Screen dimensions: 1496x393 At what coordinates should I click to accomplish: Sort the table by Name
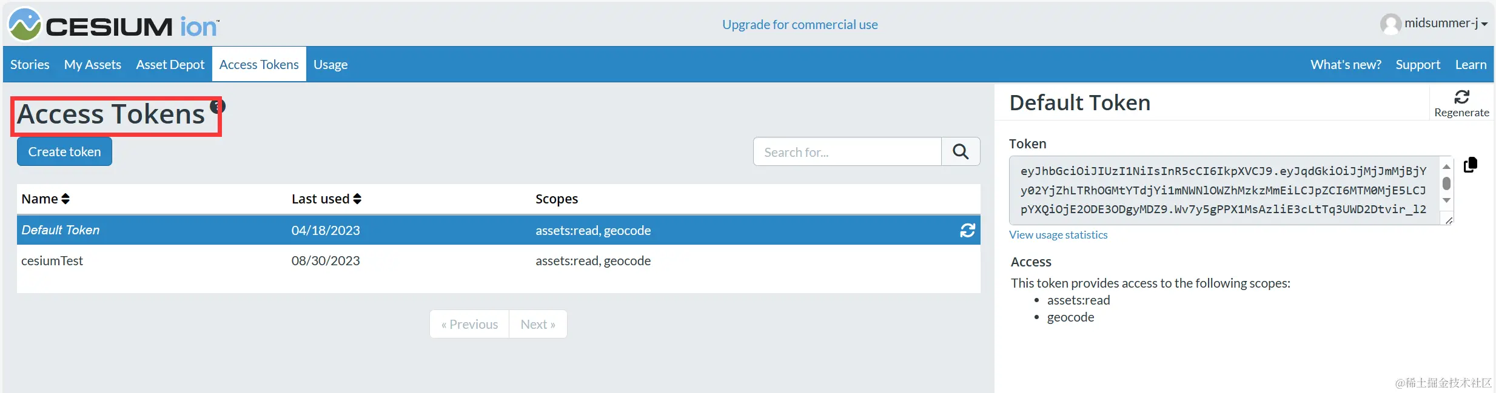[45, 199]
